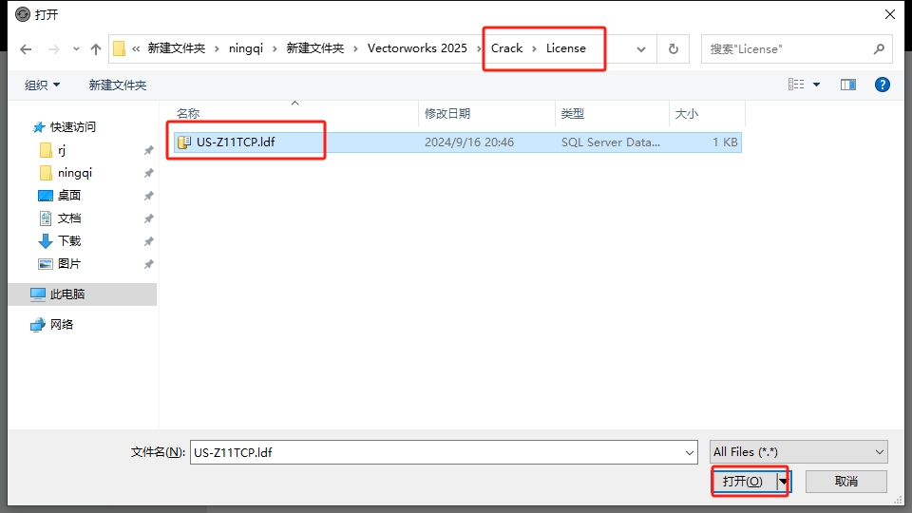Click the pin icon beside 桌面
Image resolution: width=912 pixels, height=513 pixels.
tap(149, 196)
